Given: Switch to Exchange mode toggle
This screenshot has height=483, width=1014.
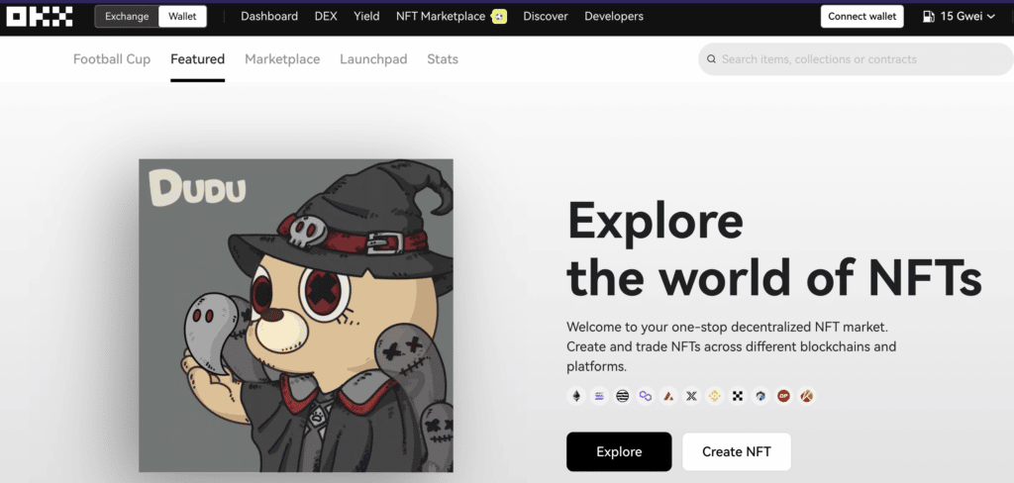Looking at the screenshot, I should [x=127, y=17].
